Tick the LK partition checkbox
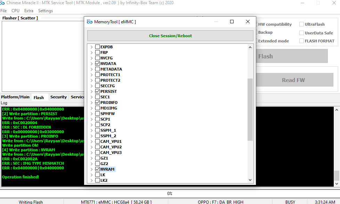 (98, 175)
